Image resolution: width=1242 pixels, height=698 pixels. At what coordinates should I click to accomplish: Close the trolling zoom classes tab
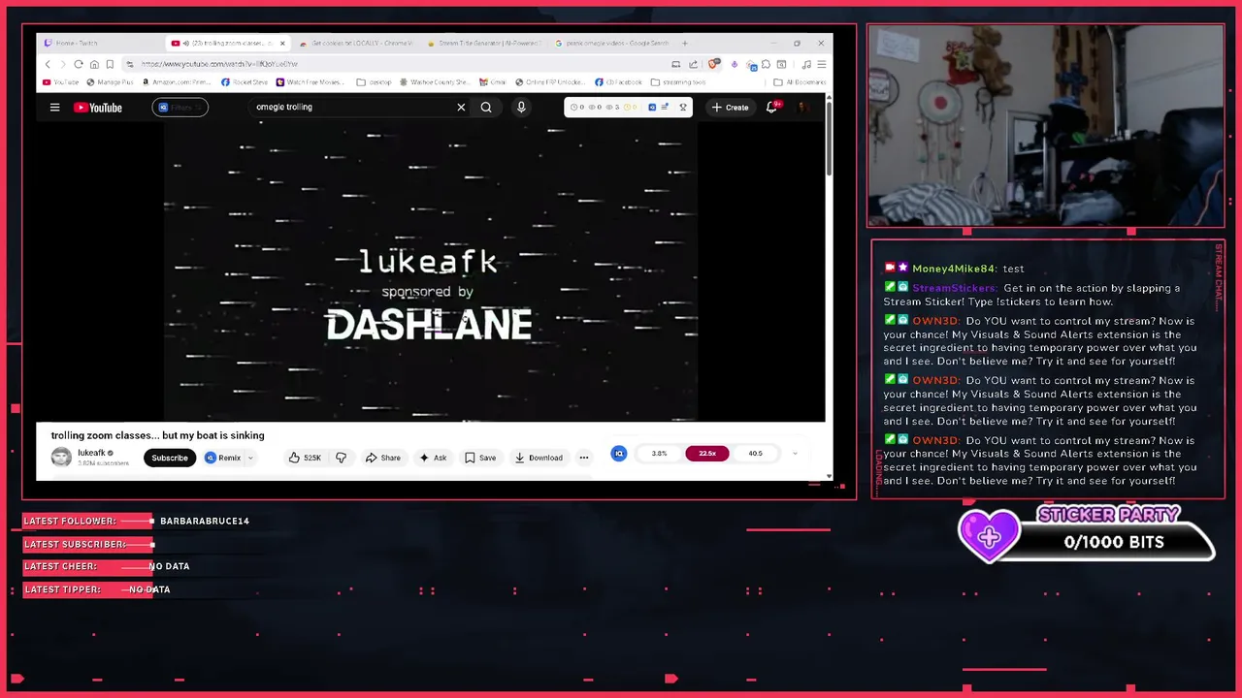(282, 43)
